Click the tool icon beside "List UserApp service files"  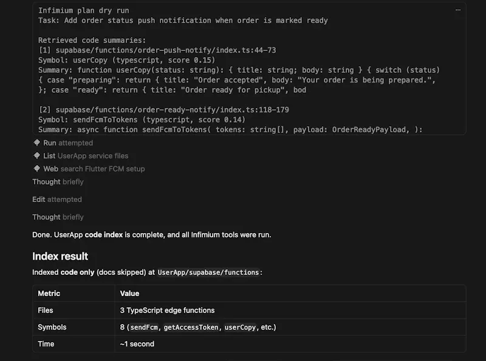click(36, 156)
